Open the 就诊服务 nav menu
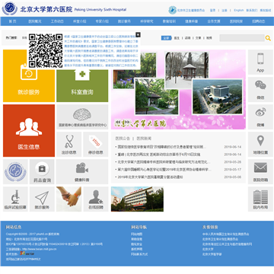The height and width of the screenshot is (274, 274). (124, 21)
